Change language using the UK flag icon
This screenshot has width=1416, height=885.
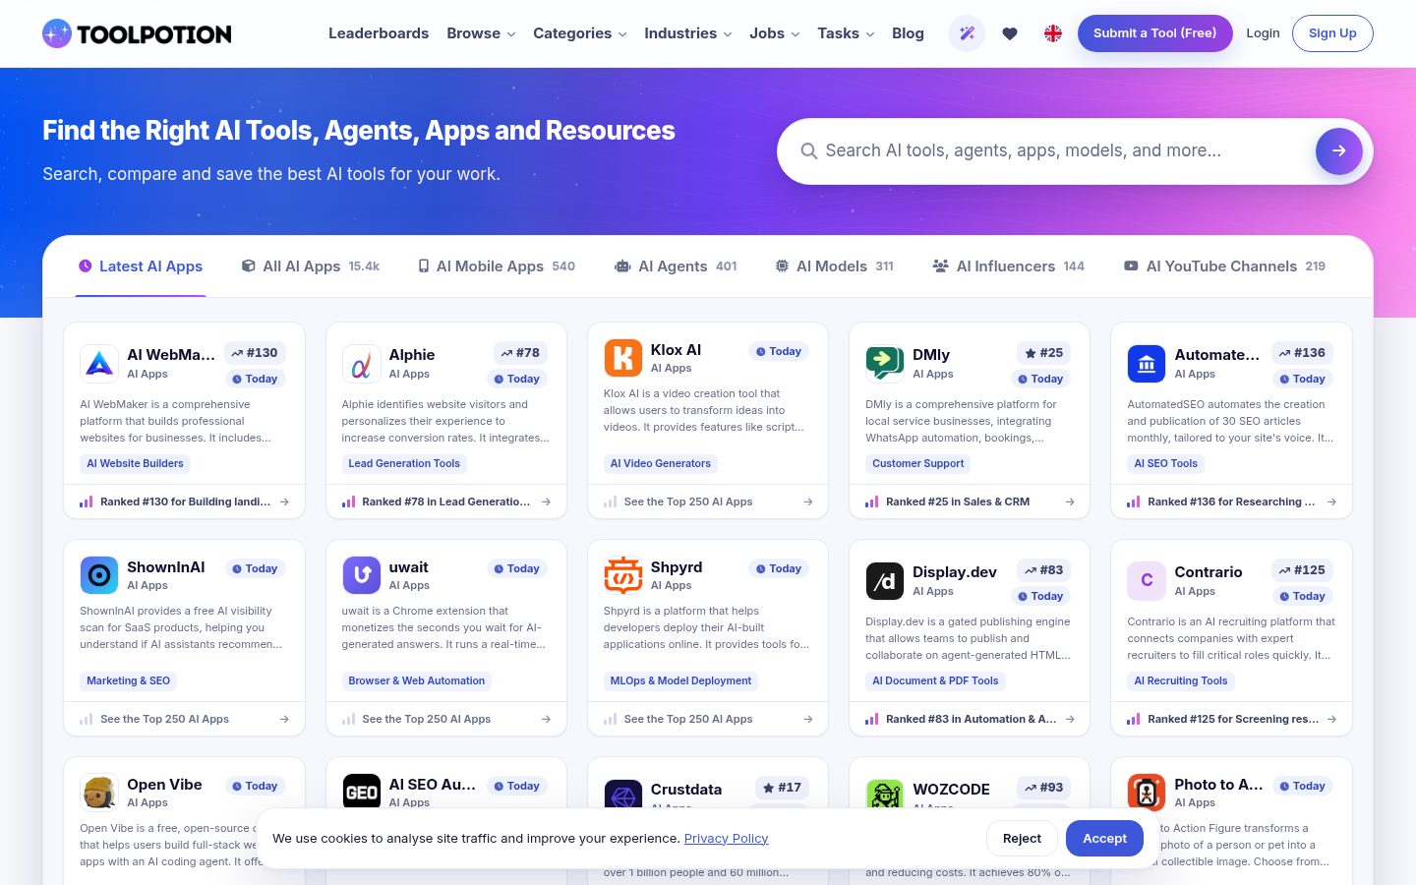[x=1053, y=33]
